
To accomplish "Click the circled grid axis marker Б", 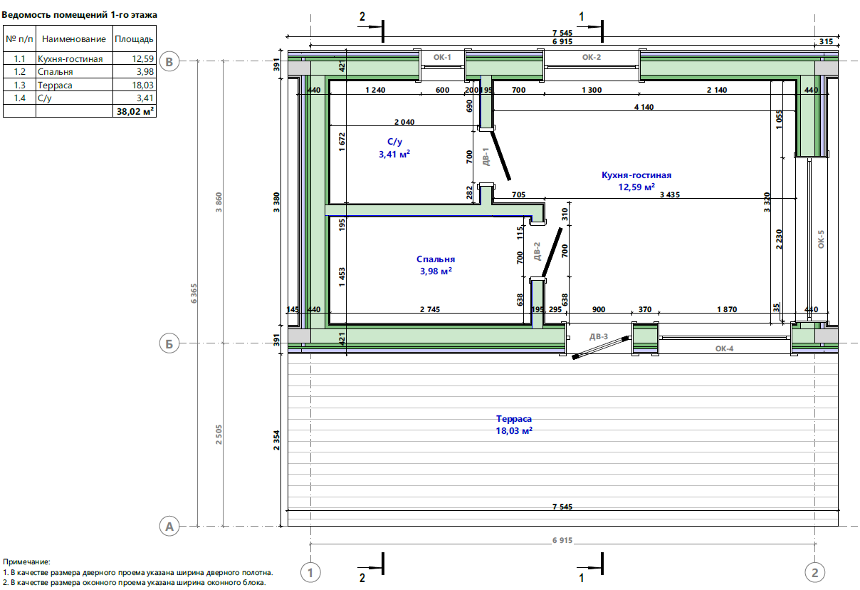I will click(169, 344).
